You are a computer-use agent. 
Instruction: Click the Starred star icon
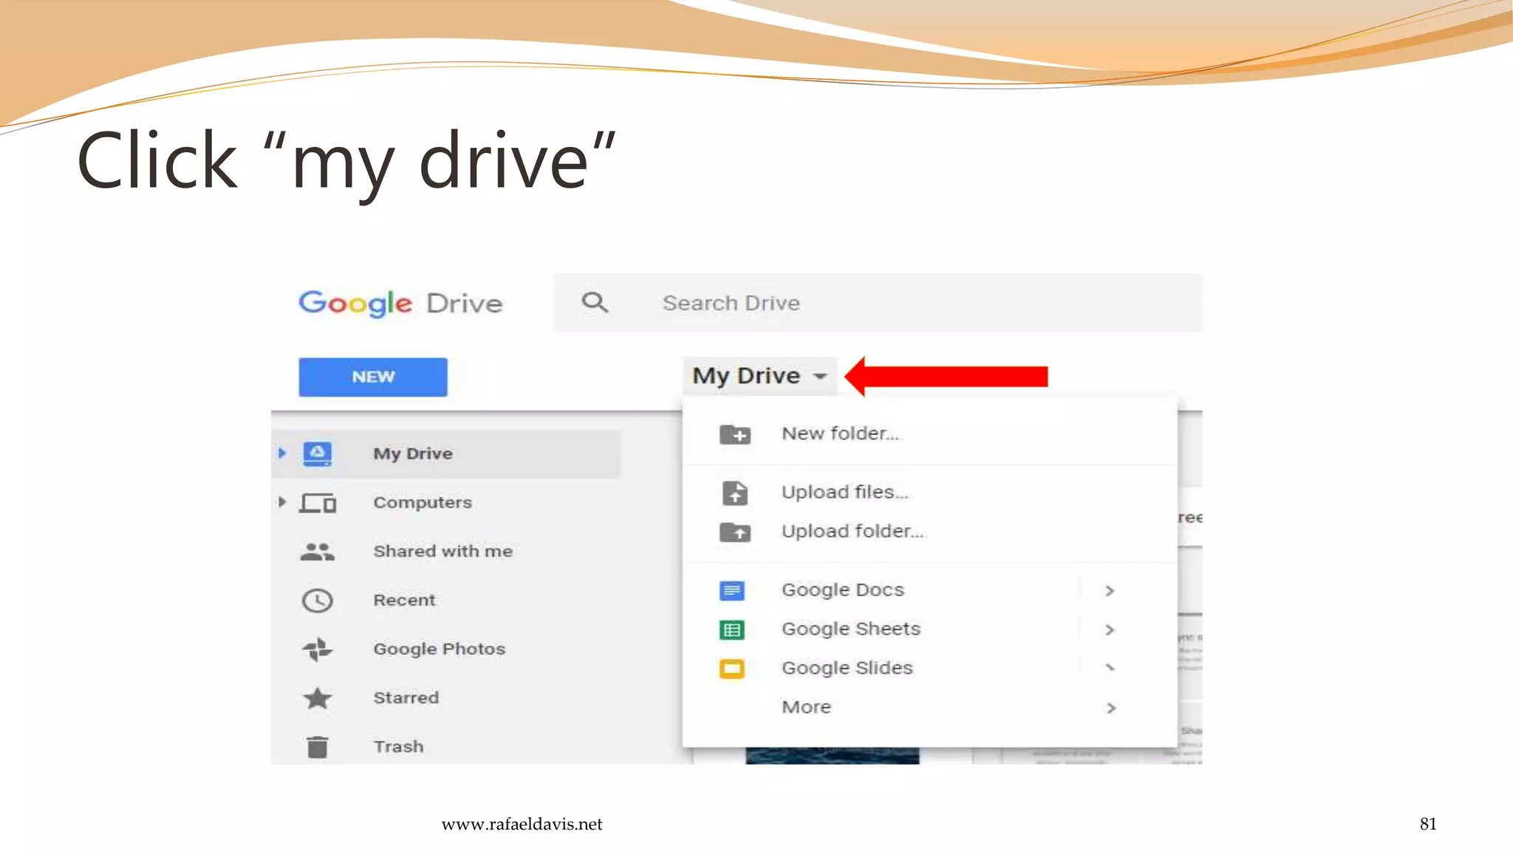tap(318, 698)
